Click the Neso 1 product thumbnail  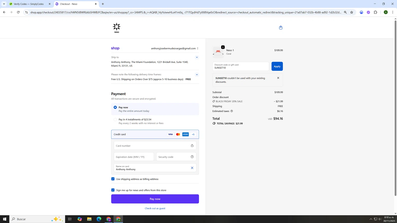(x=218, y=52)
